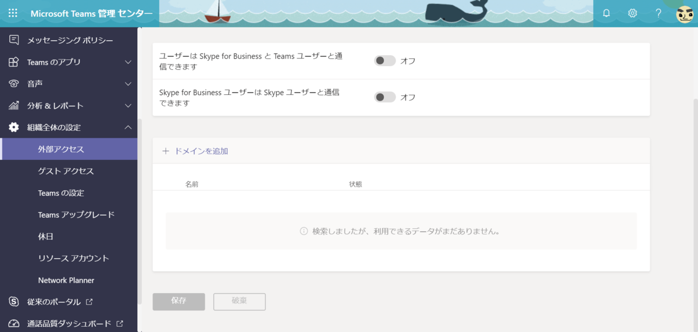The height and width of the screenshot is (332, 698).
Task: Click the 保存 button
Action: click(179, 301)
